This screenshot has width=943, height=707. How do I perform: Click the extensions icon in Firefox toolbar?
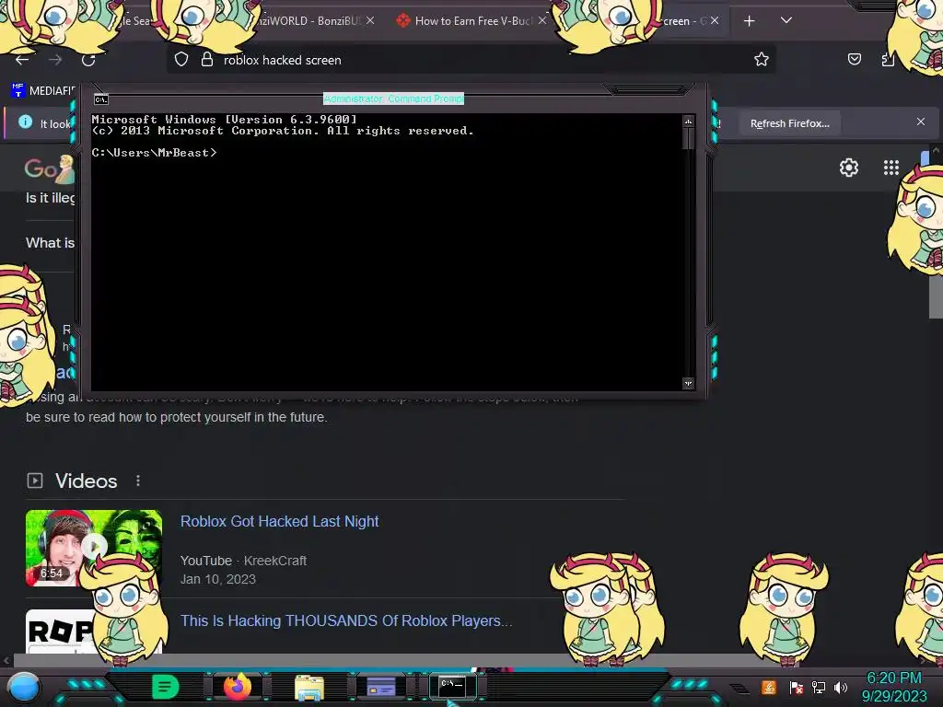click(888, 59)
